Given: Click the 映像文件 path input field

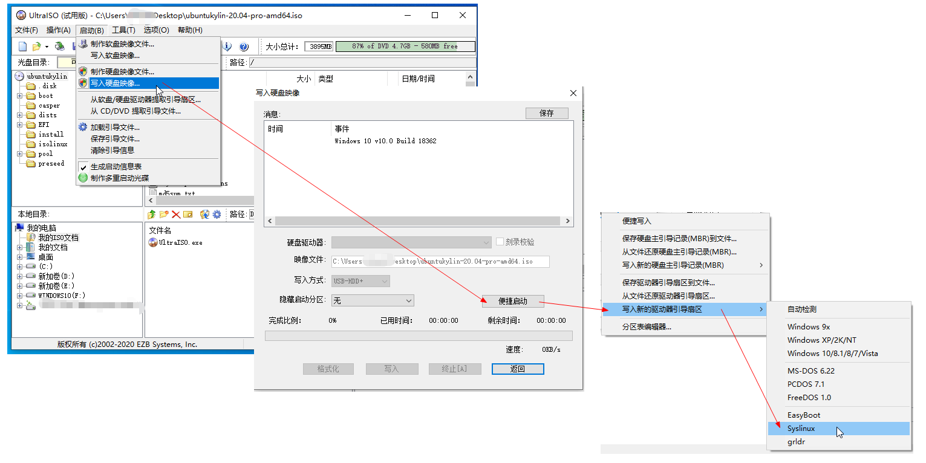Looking at the screenshot, I should (440, 262).
